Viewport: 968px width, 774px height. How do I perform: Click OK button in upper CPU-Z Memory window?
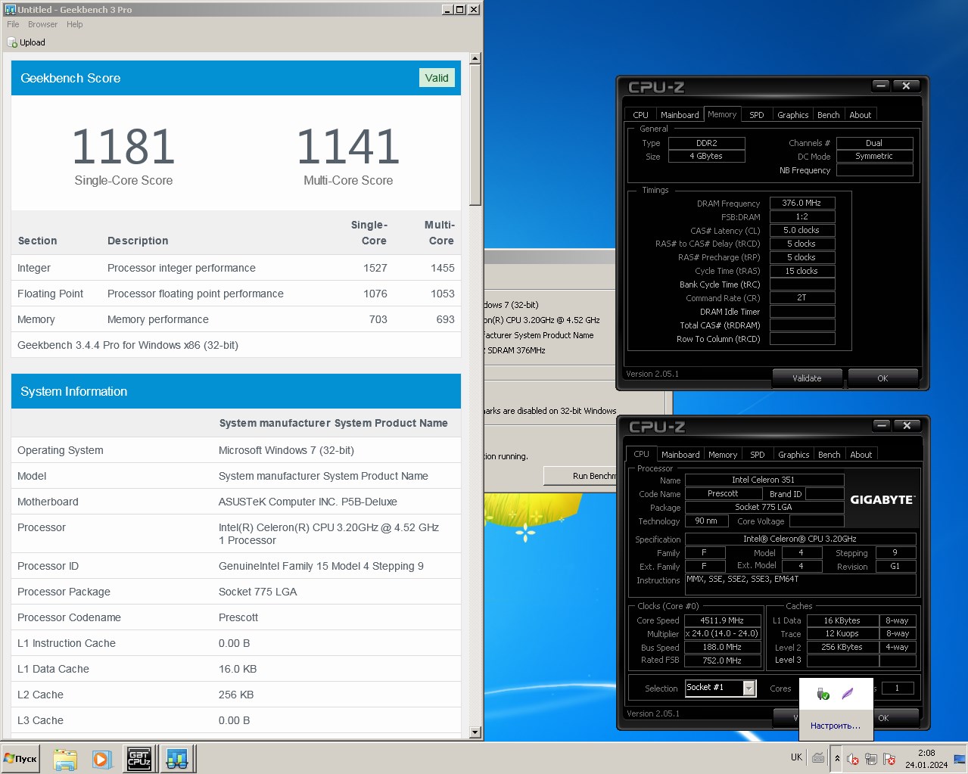click(882, 378)
